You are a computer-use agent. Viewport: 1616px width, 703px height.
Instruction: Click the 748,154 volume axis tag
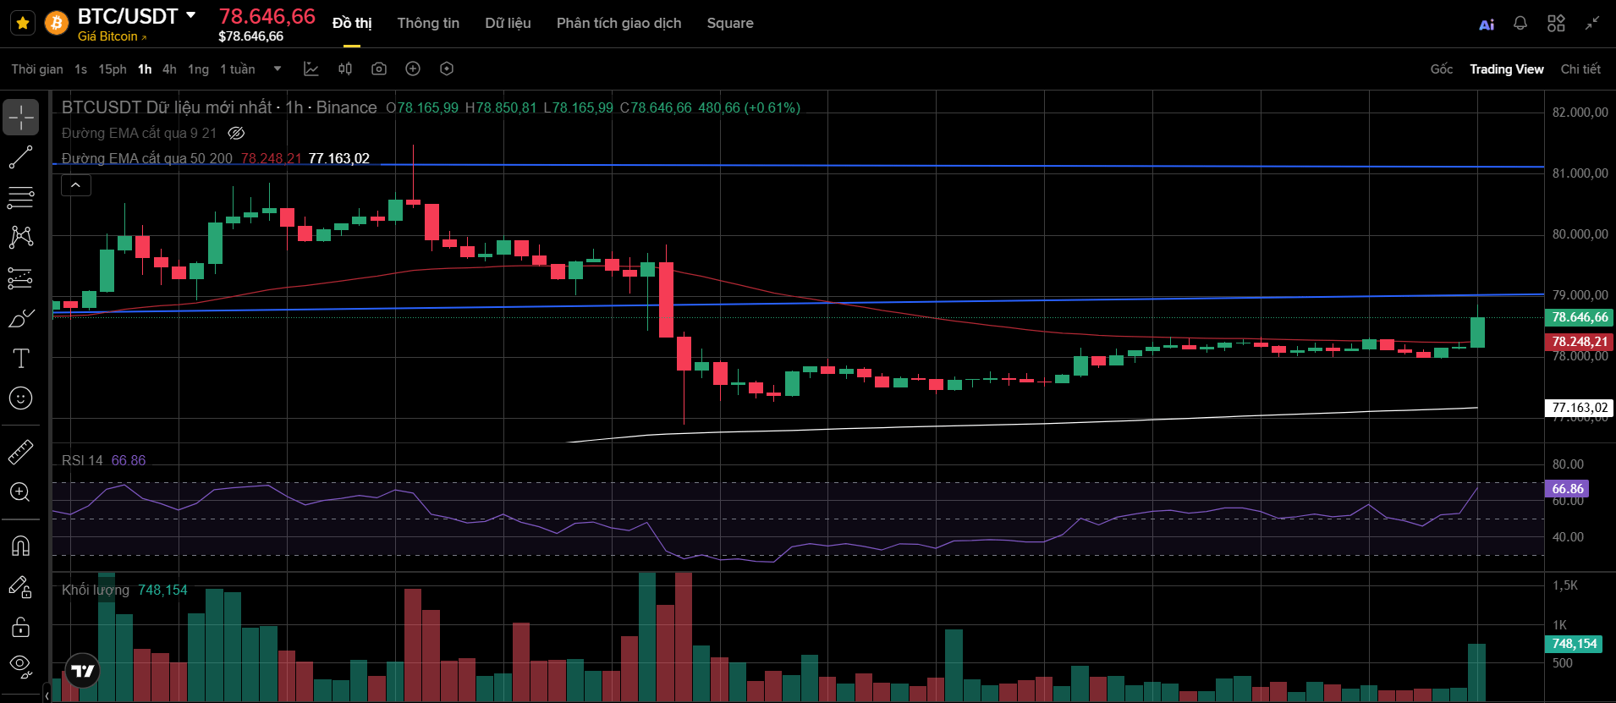coord(1574,644)
